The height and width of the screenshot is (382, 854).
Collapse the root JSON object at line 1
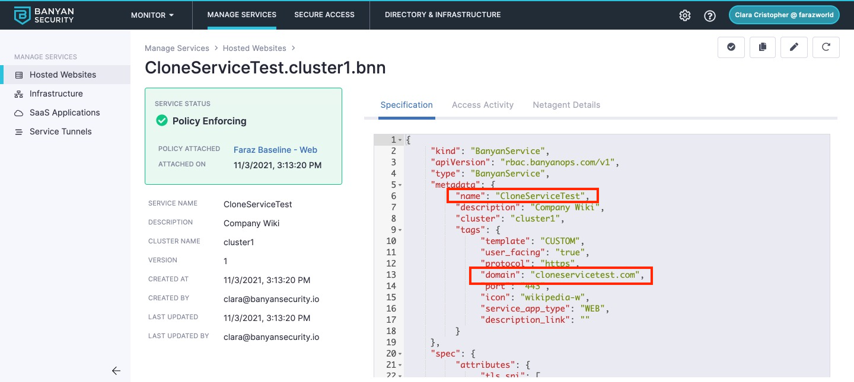tap(400, 140)
